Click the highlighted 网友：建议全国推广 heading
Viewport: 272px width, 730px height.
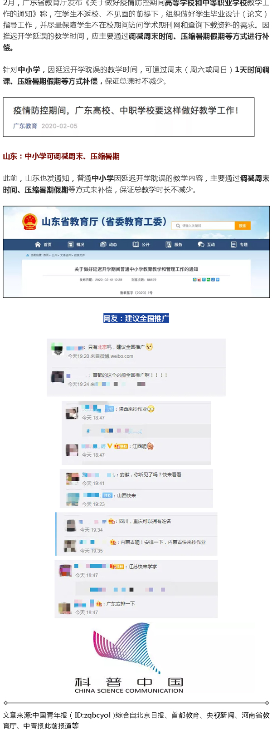(136, 318)
